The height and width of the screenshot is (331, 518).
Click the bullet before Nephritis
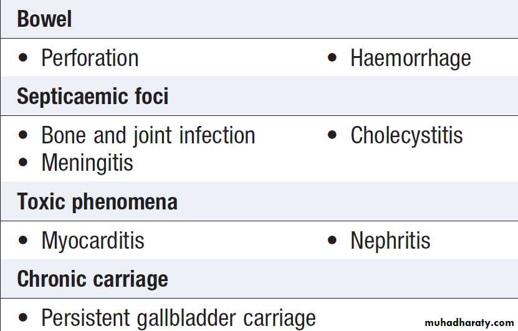[x=333, y=241]
